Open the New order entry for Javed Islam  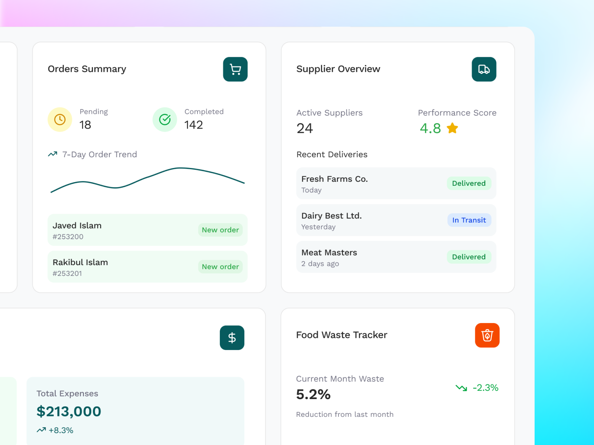[x=147, y=230]
